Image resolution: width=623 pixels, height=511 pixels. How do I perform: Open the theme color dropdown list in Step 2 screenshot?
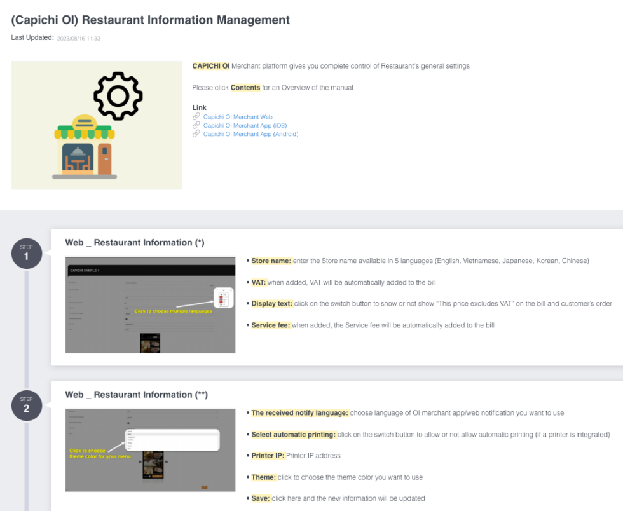point(172,440)
